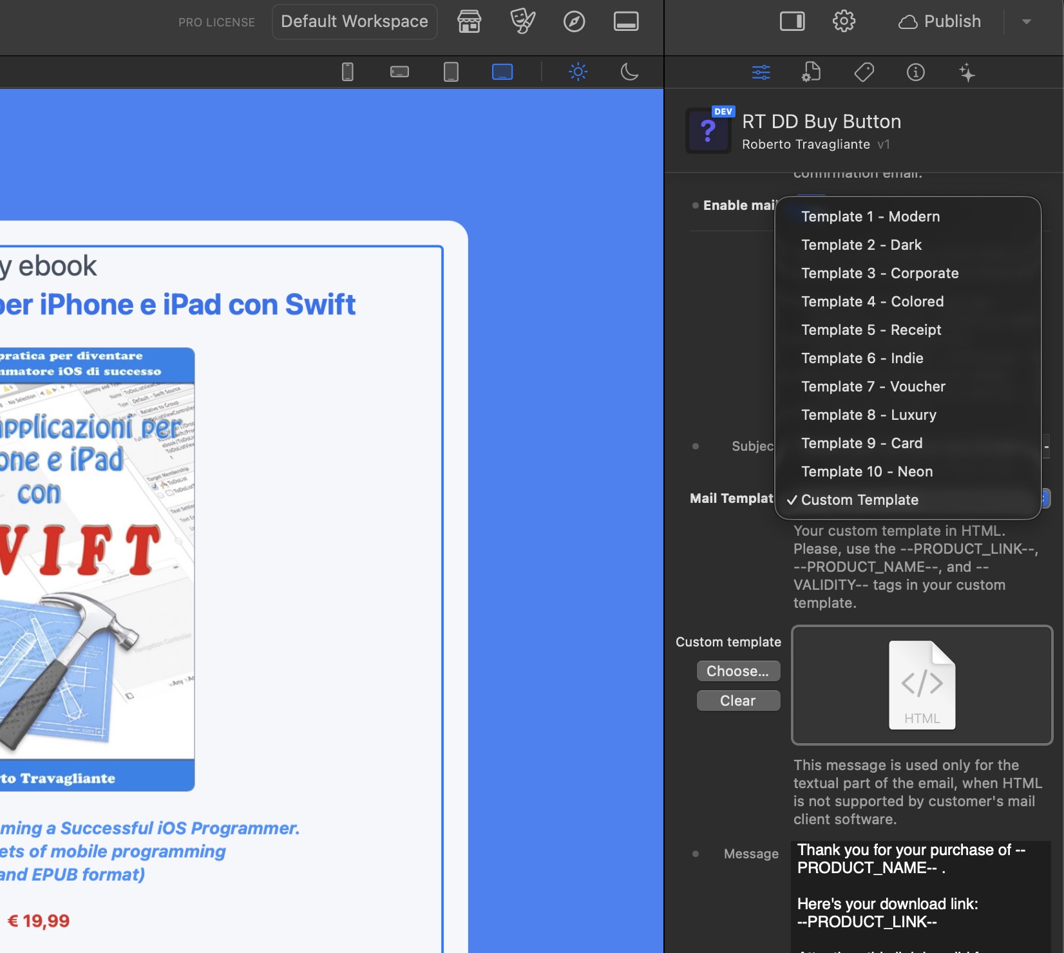Choose Template 10 - Neon
This screenshot has width=1064, height=953.
point(908,471)
